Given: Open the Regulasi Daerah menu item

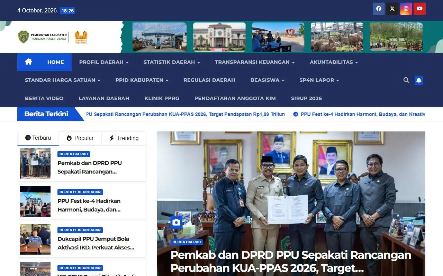Looking at the screenshot, I should pos(209,80).
